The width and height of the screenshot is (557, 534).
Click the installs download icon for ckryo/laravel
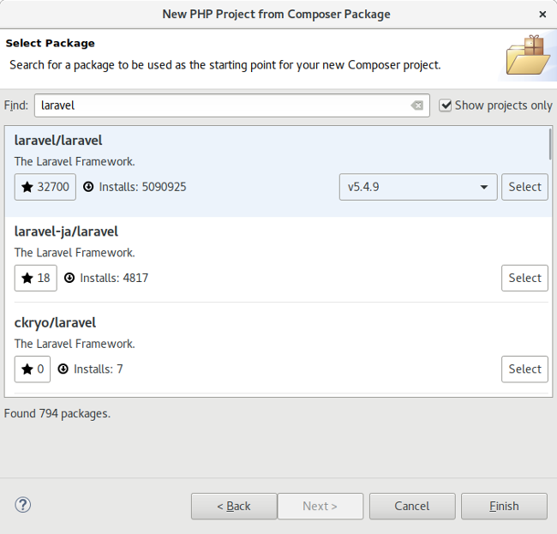(x=63, y=369)
